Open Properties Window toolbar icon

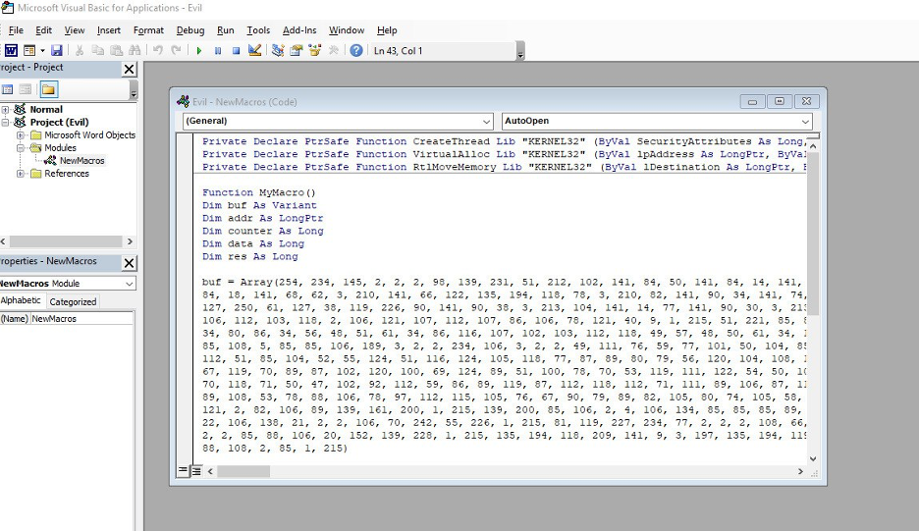point(296,50)
